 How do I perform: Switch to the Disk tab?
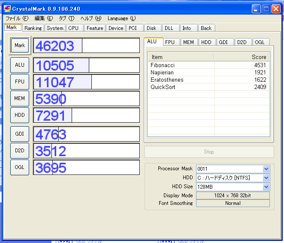tap(153, 28)
